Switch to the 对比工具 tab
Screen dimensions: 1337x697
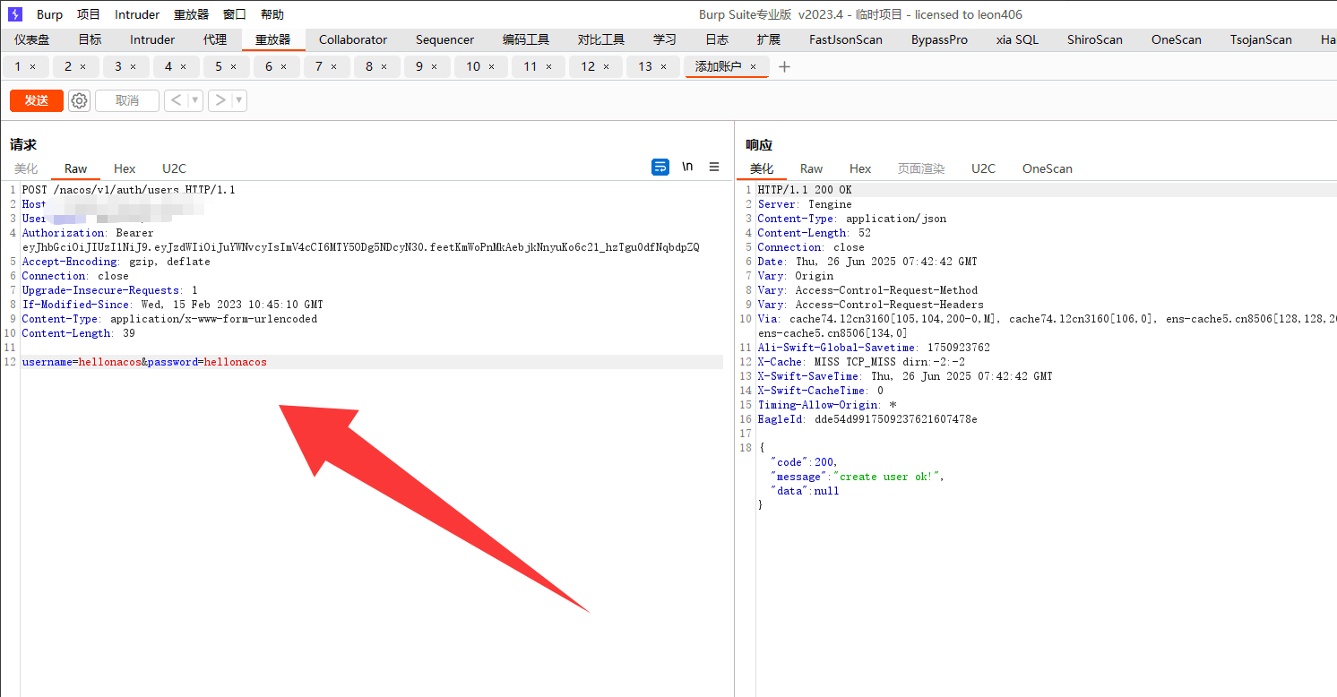pyautogui.click(x=601, y=39)
